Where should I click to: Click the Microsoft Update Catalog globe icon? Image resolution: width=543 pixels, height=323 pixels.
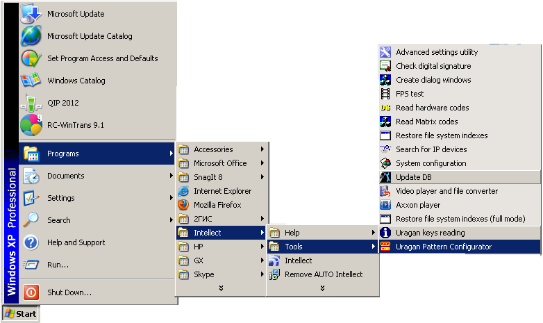coord(31,36)
